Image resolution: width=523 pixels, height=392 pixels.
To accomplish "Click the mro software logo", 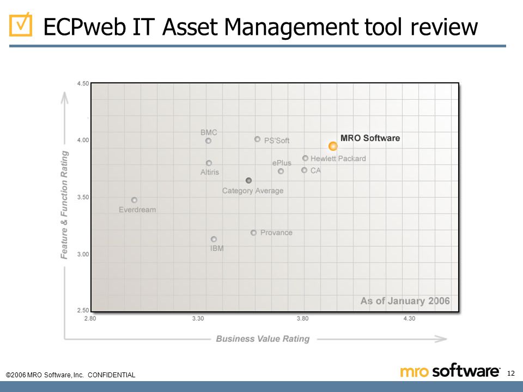I will point(450,371).
